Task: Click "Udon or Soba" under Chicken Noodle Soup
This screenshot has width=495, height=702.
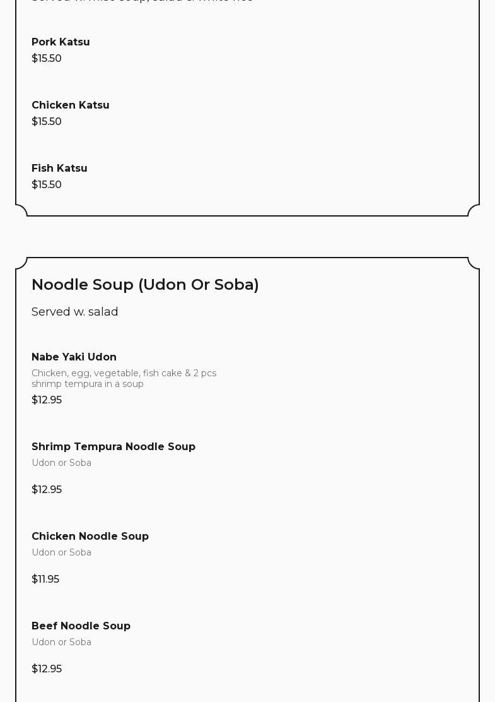Action: (x=61, y=552)
